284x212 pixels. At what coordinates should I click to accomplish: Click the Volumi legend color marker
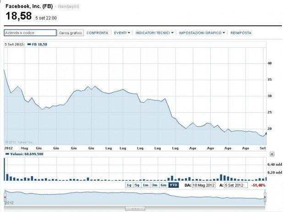(x=7, y=154)
